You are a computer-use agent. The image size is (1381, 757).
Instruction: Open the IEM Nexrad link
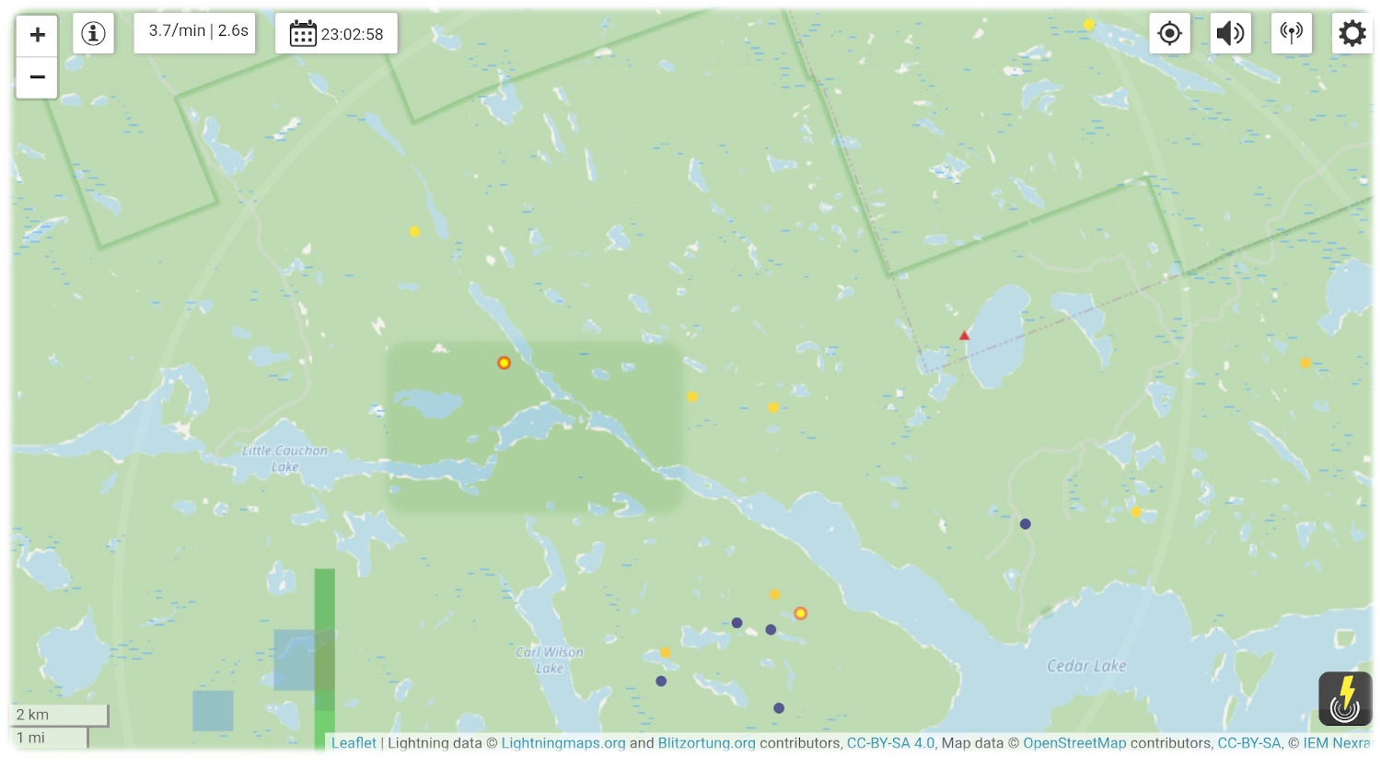pos(1337,743)
